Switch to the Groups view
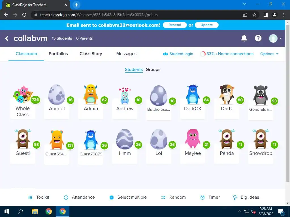The image size is (290, 217). point(153,70)
